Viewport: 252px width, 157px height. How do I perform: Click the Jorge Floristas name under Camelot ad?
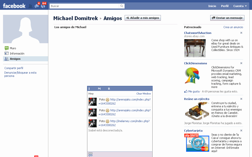pyautogui.click(x=193, y=123)
